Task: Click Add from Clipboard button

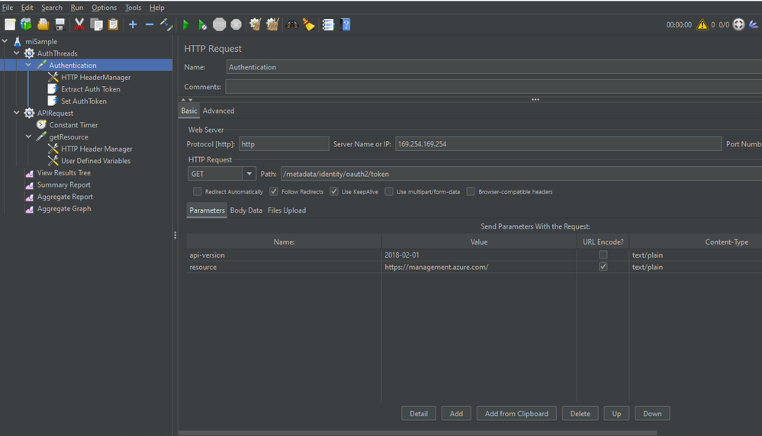Action: [516, 414]
